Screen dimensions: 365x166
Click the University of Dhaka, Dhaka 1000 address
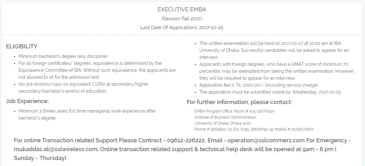click(223, 123)
